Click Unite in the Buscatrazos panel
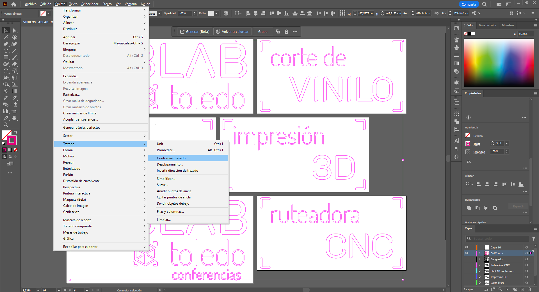Screen dimensions: 539x292 coord(469,208)
